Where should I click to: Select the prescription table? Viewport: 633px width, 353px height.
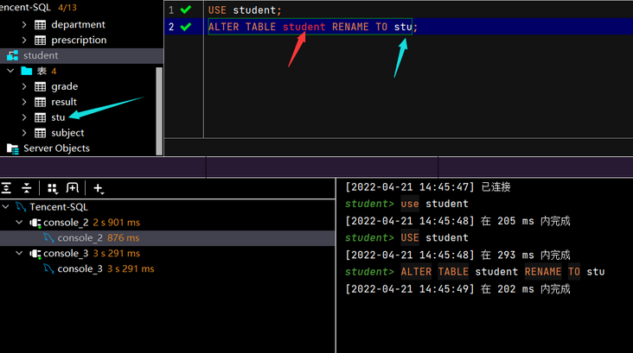point(79,40)
